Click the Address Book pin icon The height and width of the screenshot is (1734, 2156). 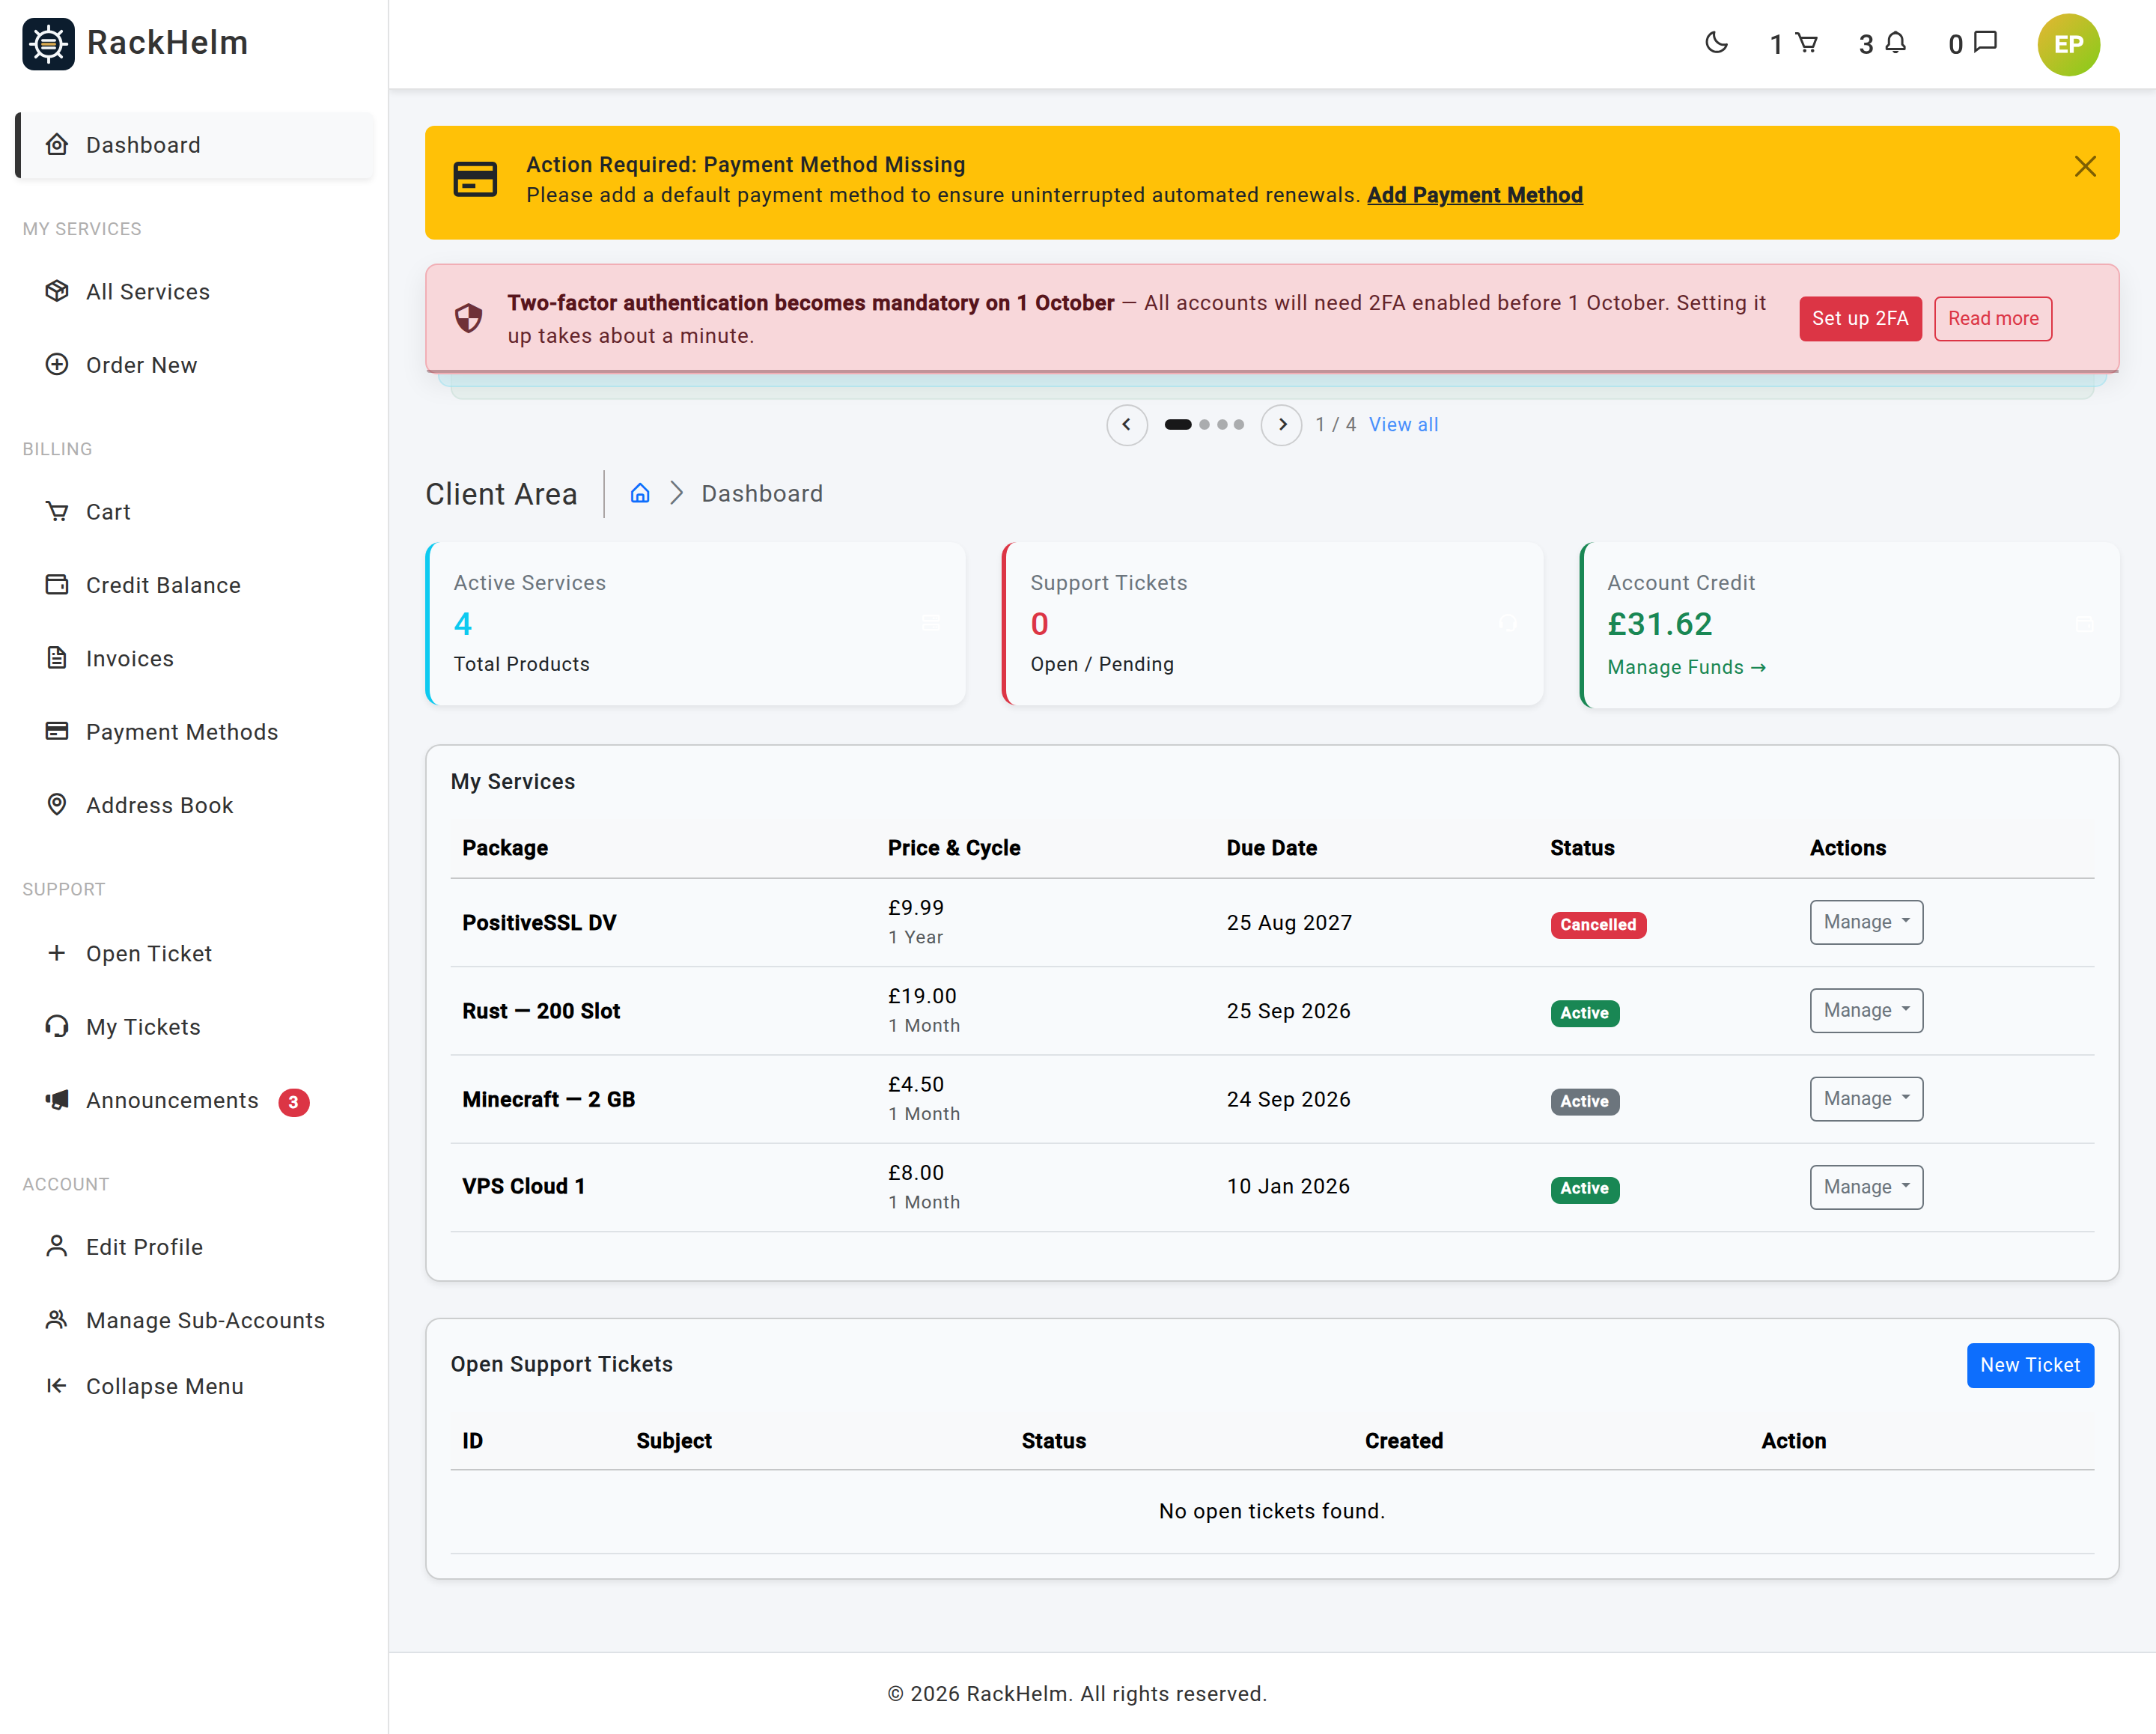[57, 804]
